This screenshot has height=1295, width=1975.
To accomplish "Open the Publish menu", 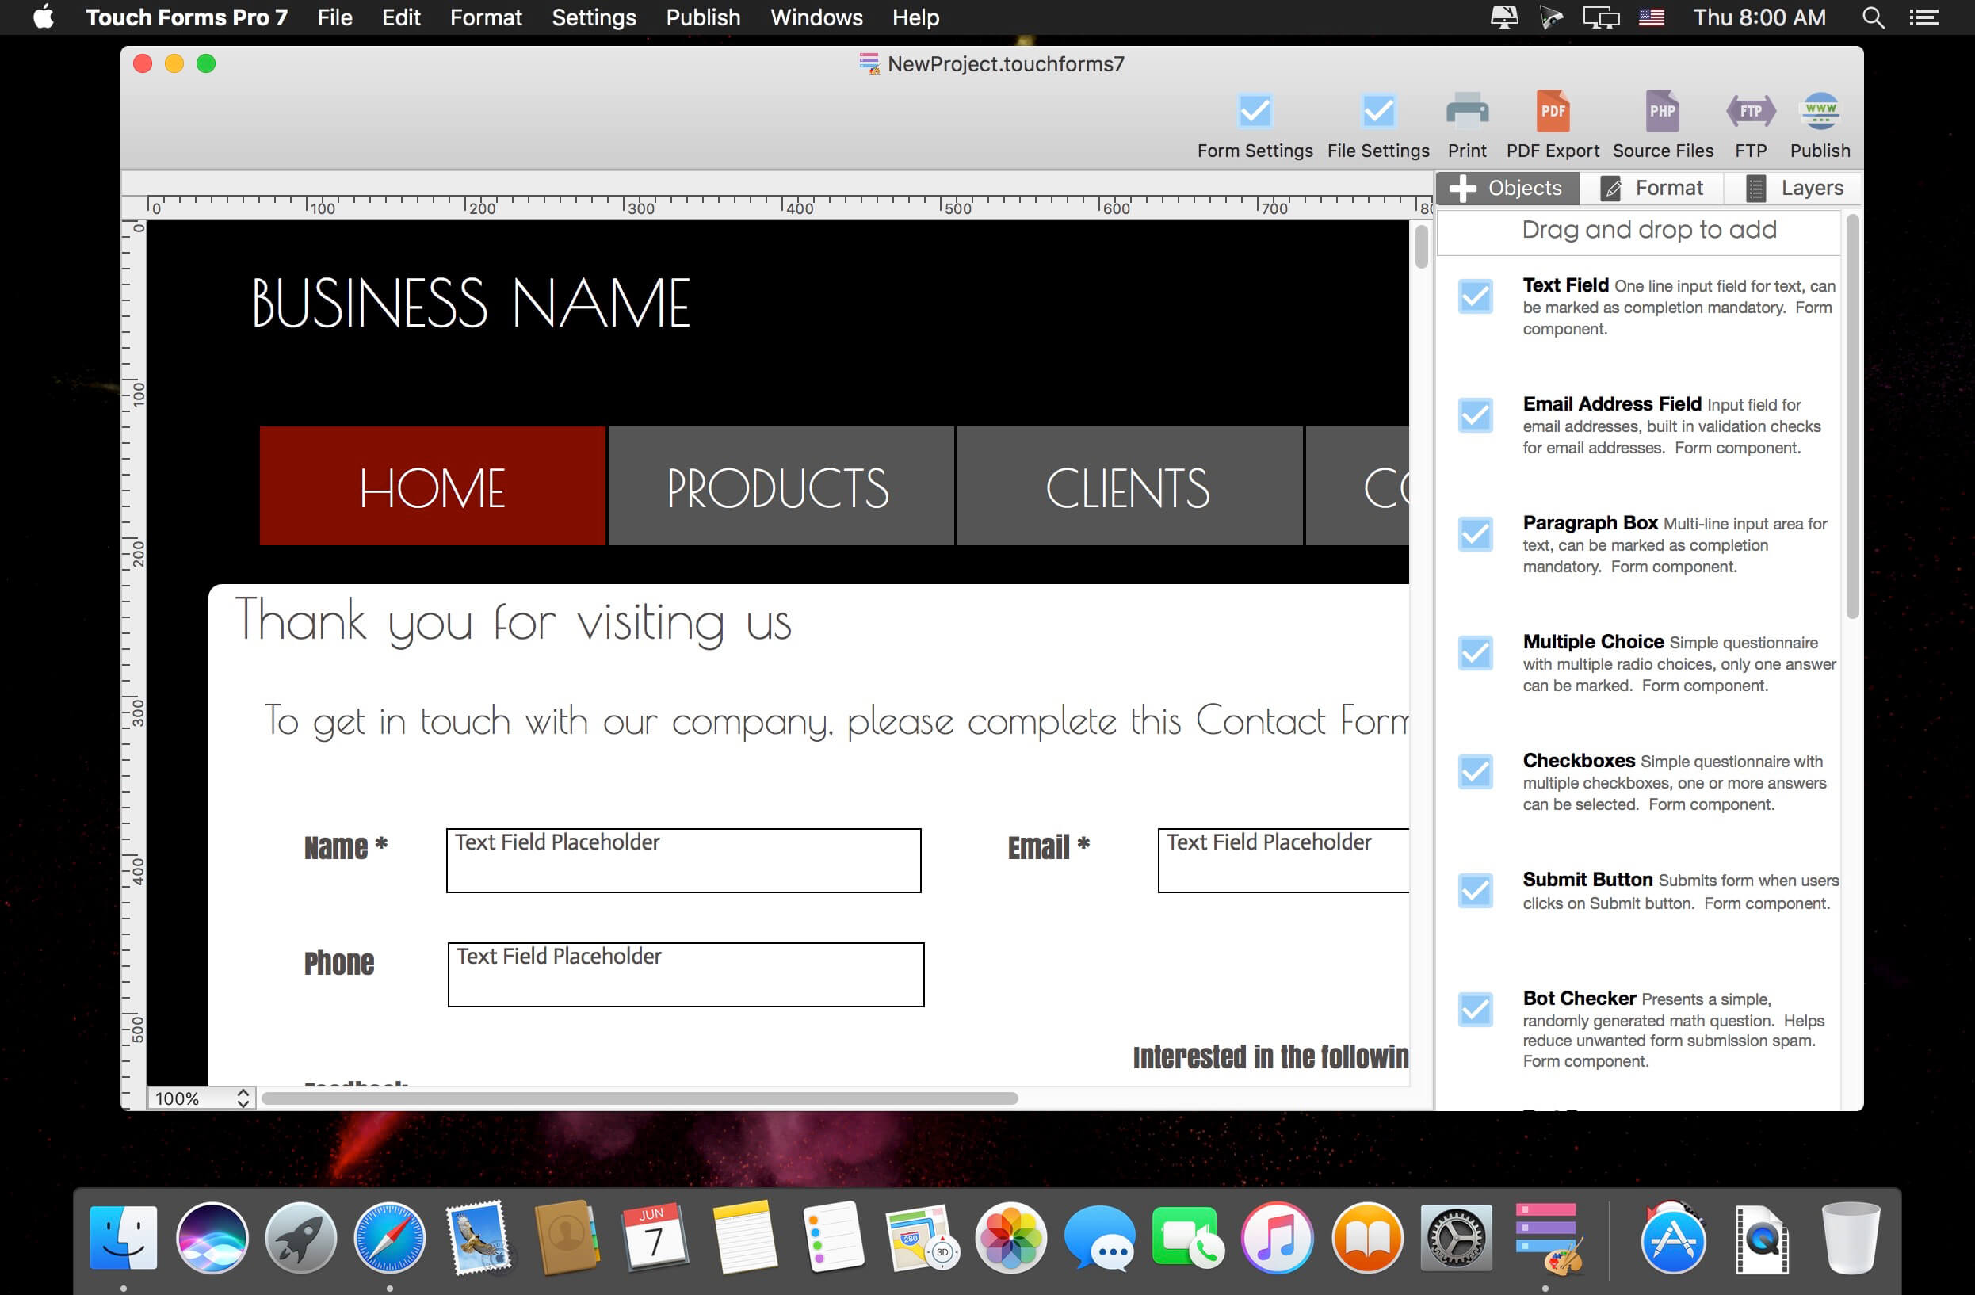I will (702, 17).
